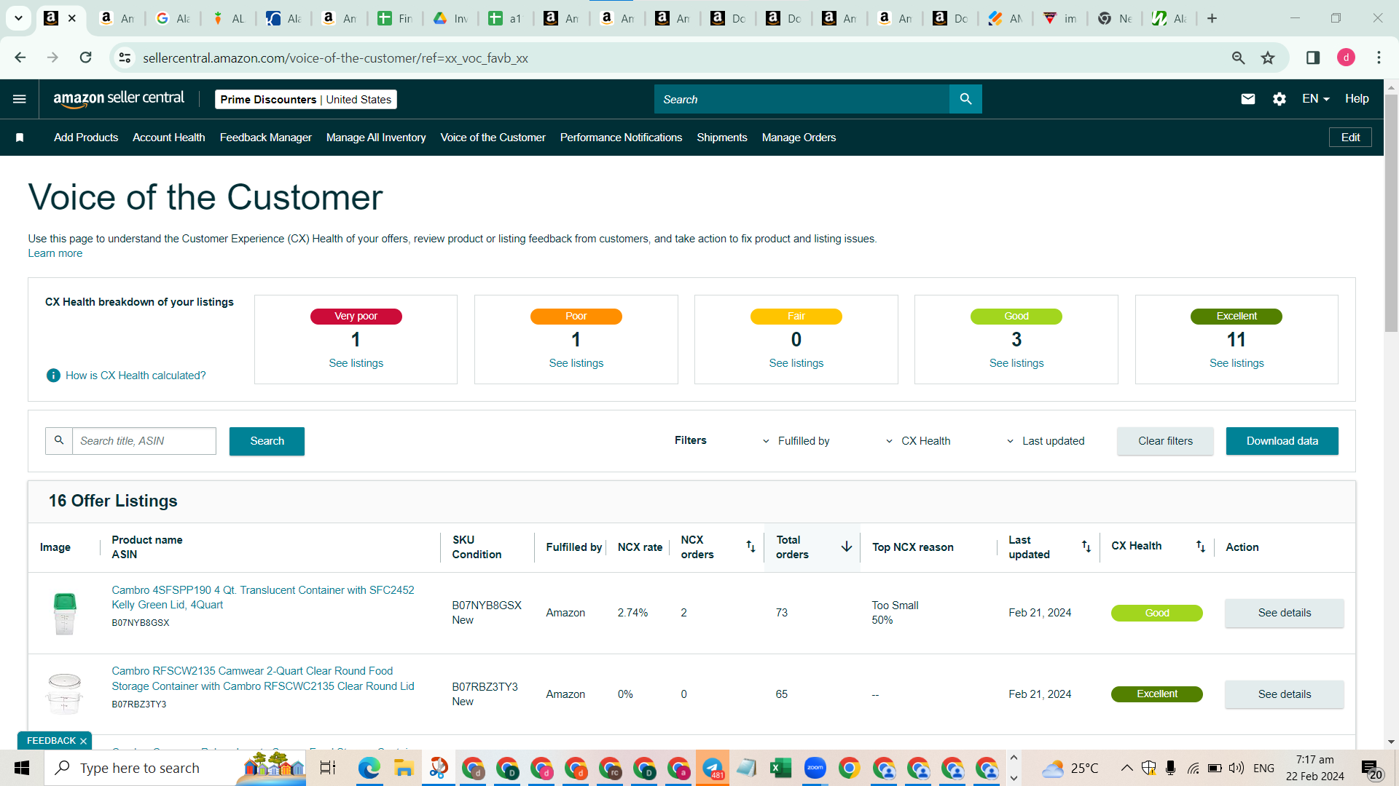Sort by NCX orders column arrows

click(x=751, y=547)
